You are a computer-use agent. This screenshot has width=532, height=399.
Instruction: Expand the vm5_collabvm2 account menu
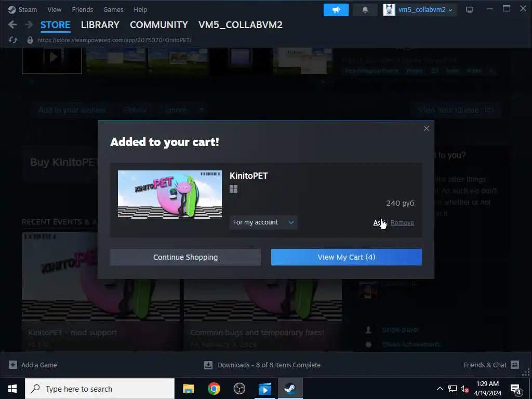click(425, 10)
